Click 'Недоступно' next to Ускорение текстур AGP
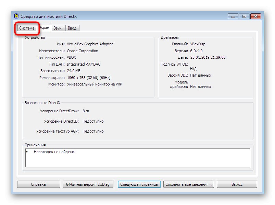Screen dimensions: 275x205 [x=93, y=131]
